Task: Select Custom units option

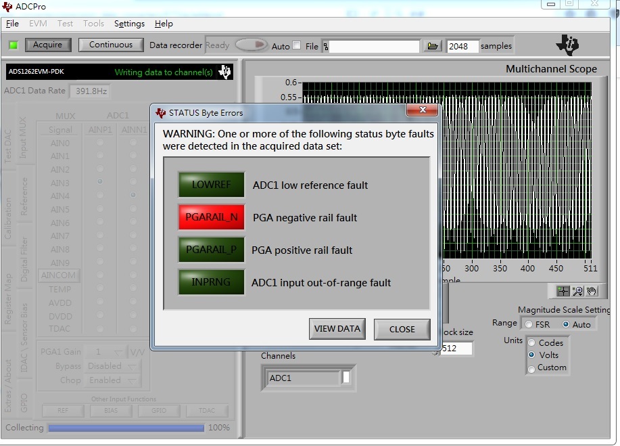Action: 531,368
